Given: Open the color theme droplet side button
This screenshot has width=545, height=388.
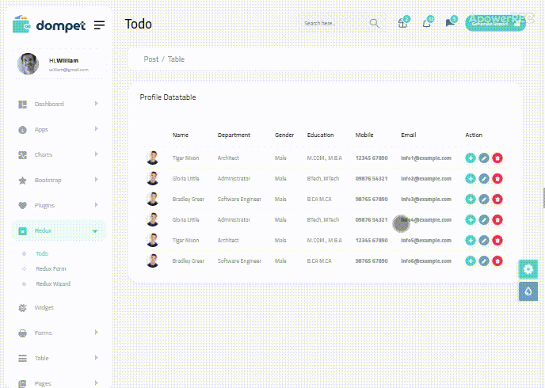Looking at the screenshot, I should (528, 291).
